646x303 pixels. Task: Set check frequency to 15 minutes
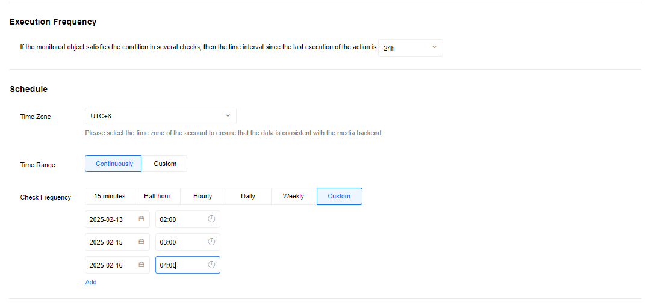tap(110, 196)
